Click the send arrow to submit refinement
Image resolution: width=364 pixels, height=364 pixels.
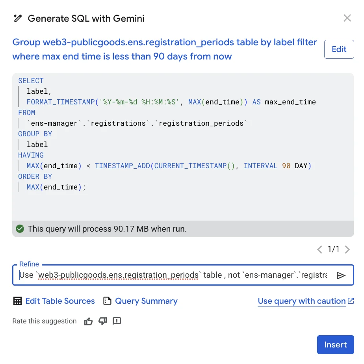[x=341, y=275]
